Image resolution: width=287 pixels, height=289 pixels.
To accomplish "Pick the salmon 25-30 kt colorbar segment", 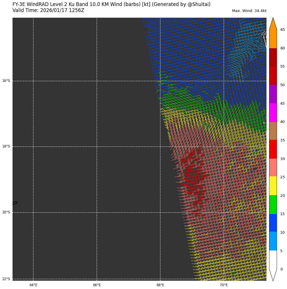I will [x=273, y=167].
